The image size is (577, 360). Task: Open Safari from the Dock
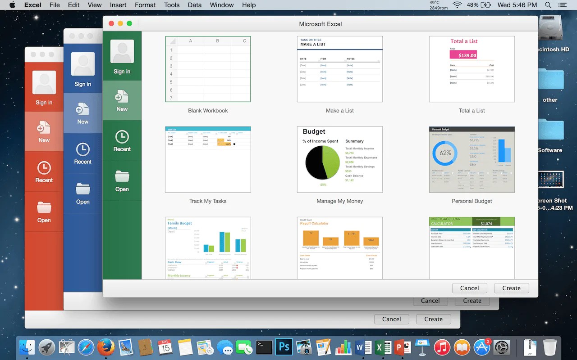(86, 347)
